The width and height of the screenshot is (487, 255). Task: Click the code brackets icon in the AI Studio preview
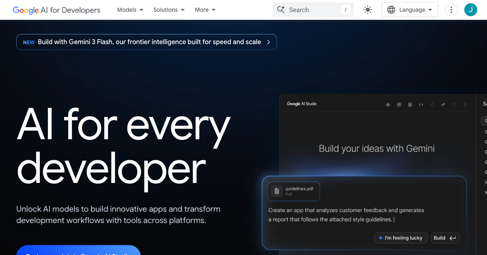pyautogui.click(x=421, y=105)
